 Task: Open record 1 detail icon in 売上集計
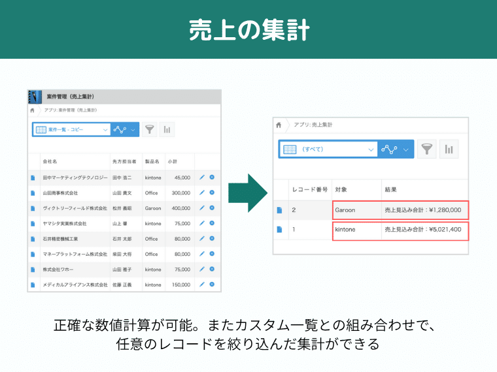point(279,229)
